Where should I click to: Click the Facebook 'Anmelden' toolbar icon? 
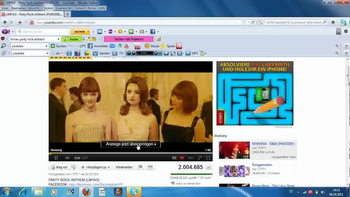[98, 46]
